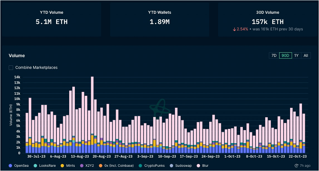
Task: Click the last-updated clock icon
Action: 296,165
